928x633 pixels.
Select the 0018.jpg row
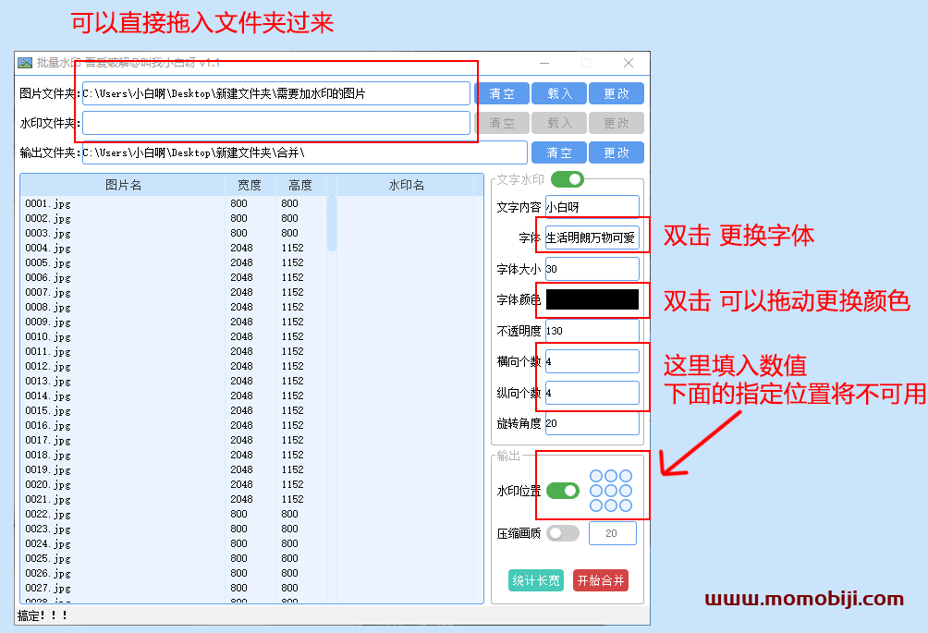pyautogui.click(x=174, y=455)
